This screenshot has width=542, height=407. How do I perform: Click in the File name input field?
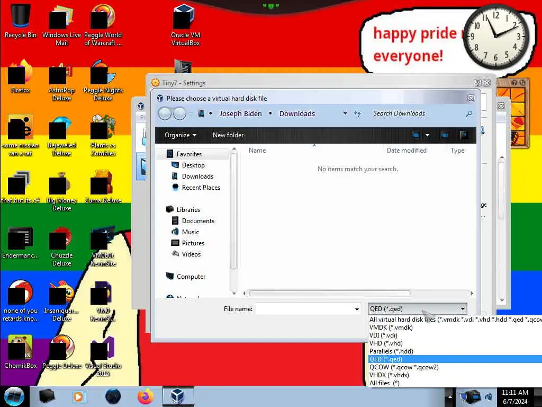coord(304,309)
